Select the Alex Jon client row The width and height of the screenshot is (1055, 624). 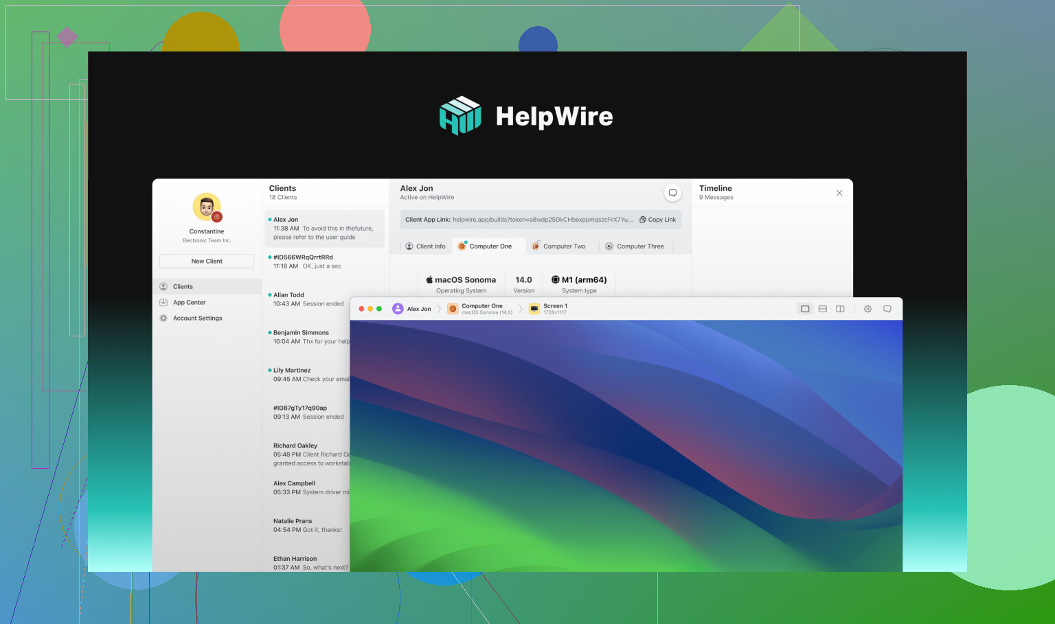tap(324, 229)
